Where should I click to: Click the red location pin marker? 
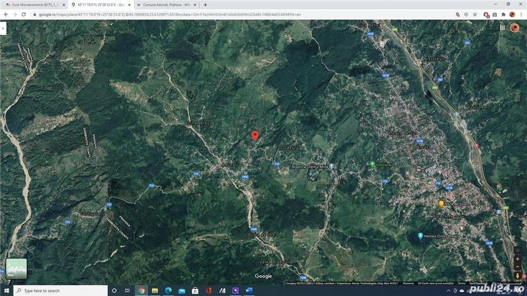coord(255,135)
